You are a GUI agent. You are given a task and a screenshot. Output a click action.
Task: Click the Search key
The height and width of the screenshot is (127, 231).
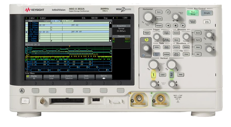point(159,19)
